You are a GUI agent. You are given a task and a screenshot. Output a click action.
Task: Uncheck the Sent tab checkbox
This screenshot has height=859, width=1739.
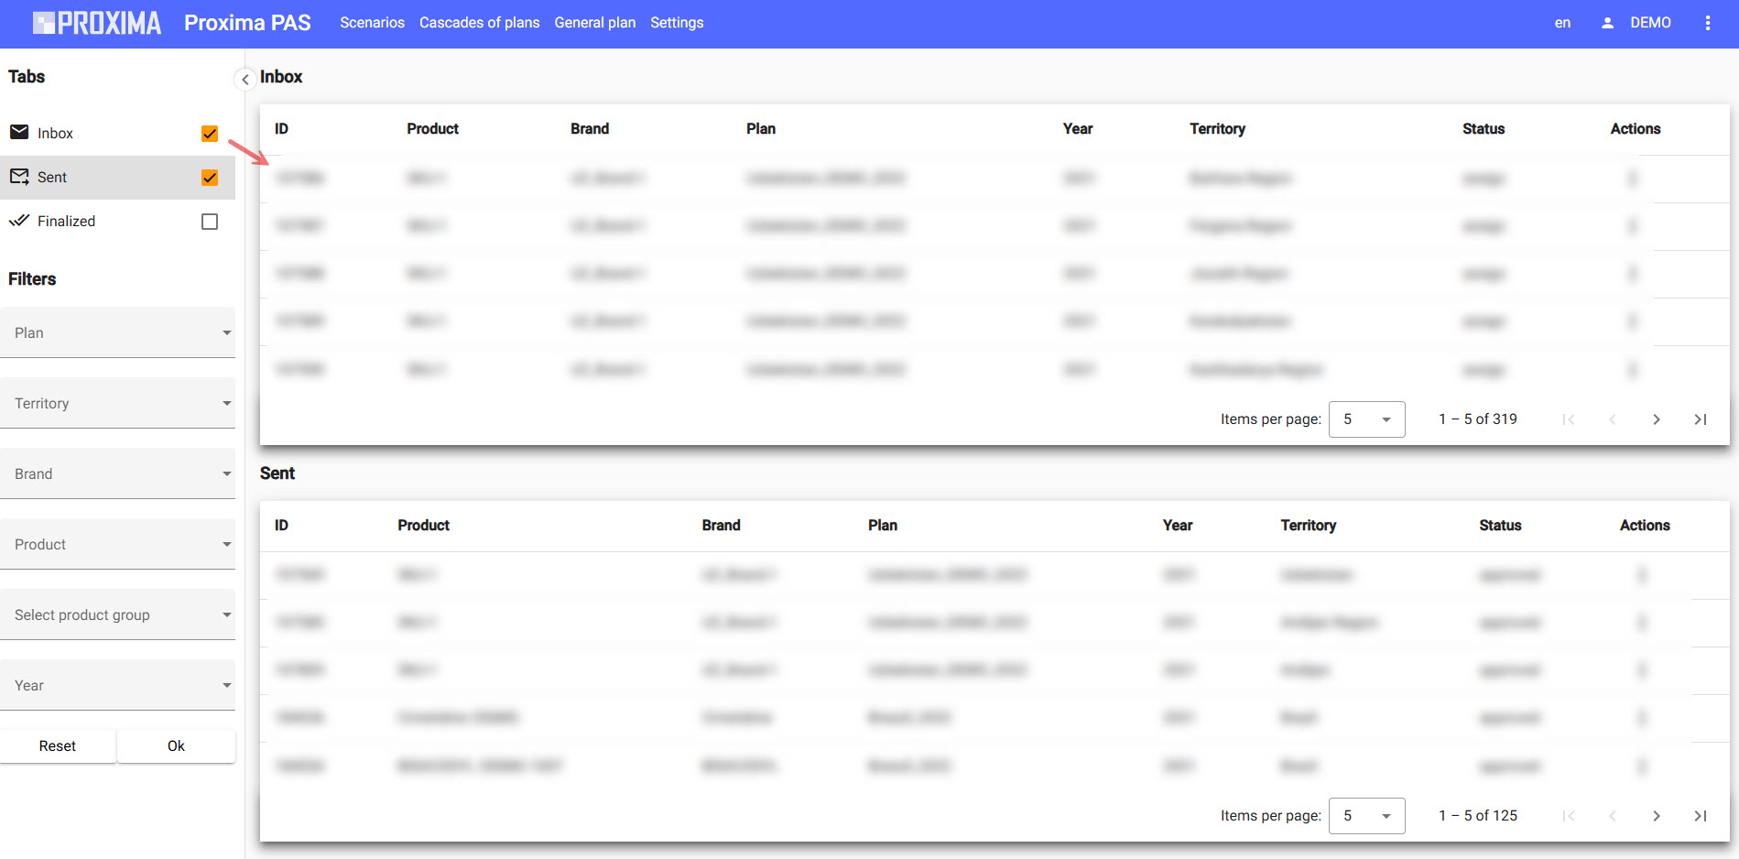coord(210,178)
